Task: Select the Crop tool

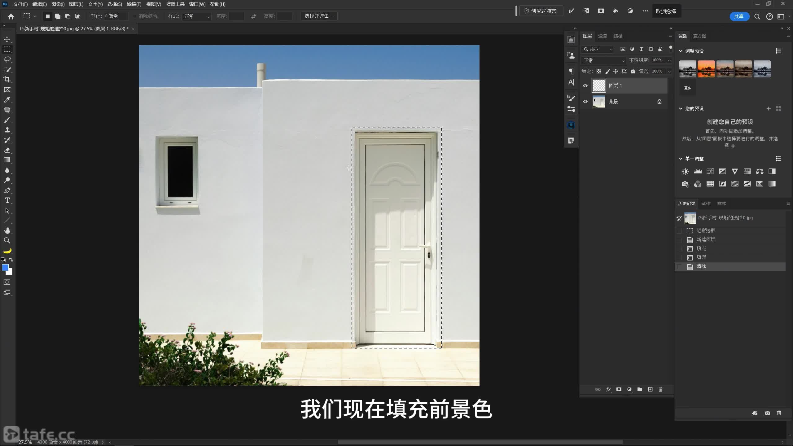Action: coord(7,79)
